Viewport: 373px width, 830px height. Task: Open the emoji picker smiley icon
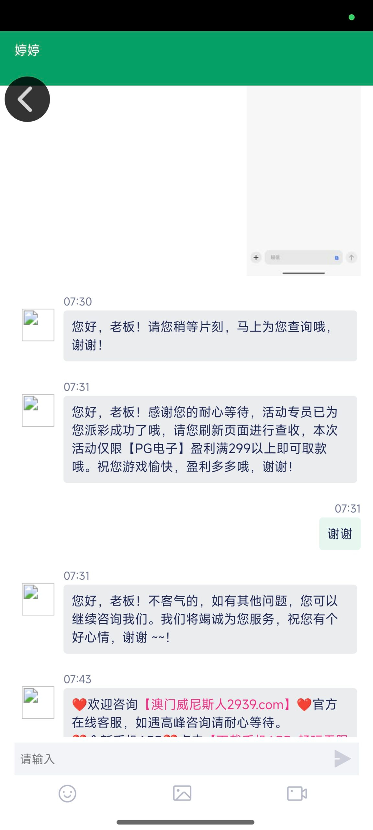tap(67, 793)
